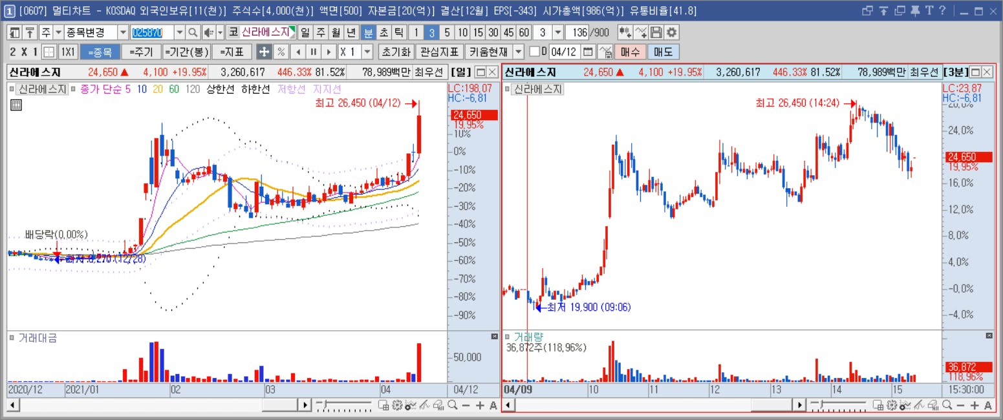The image size is (1003, 420).
Task: Click the save chart floppy disk icon
Action: coord(656,32)
